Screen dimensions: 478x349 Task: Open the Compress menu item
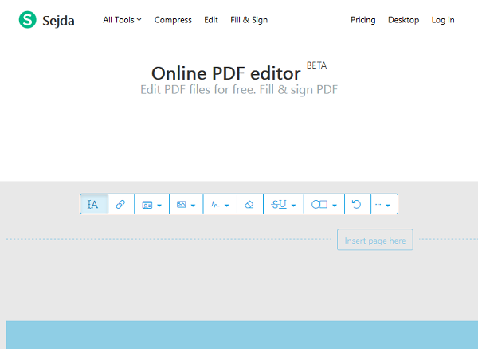click(173, 20)
